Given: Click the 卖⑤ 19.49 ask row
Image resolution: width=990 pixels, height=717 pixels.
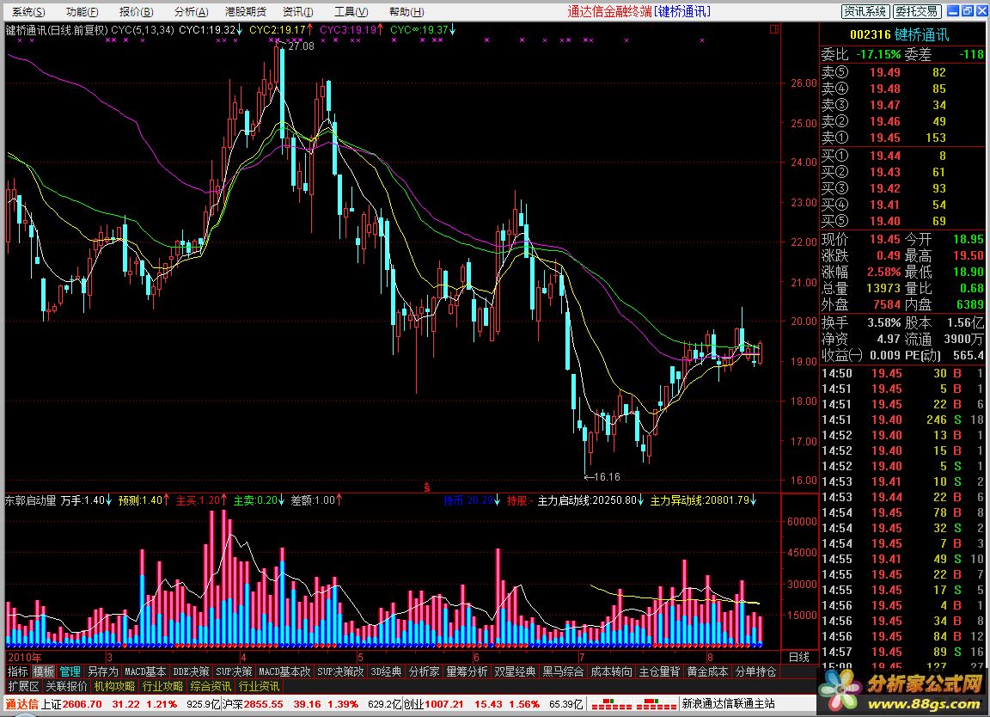Looking at the screenshot, I should (902, 73).
